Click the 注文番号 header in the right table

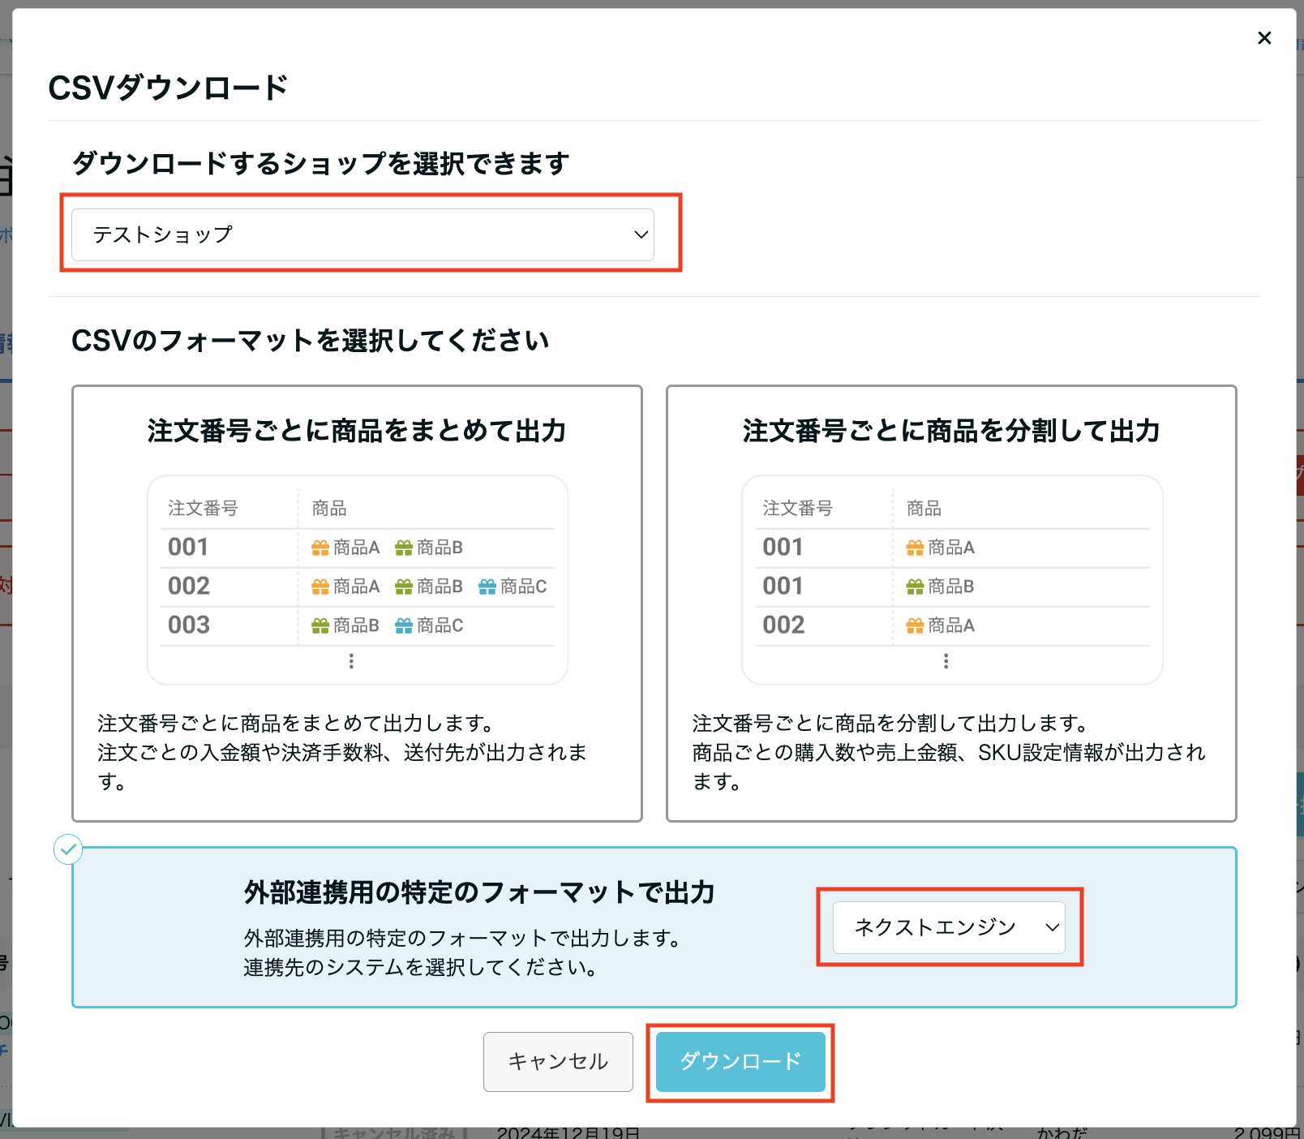tap(797, 509)
